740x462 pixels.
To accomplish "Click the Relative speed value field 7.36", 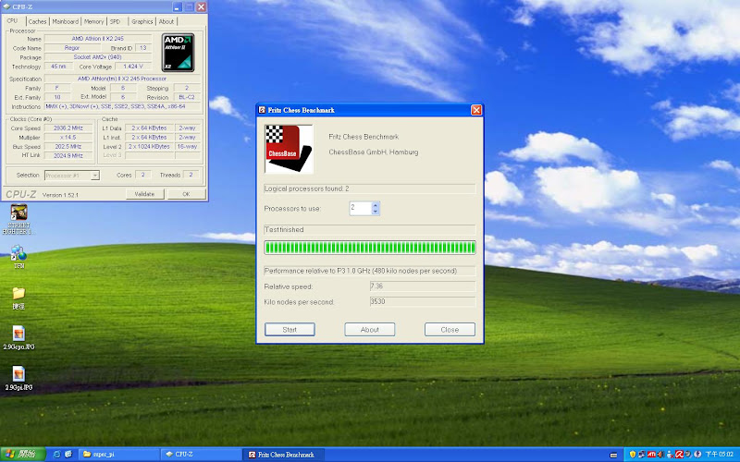I will click(423, 286).
